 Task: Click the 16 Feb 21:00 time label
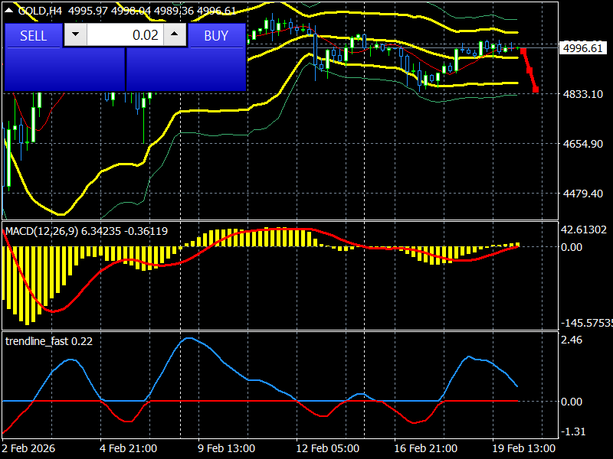(426, 448)
